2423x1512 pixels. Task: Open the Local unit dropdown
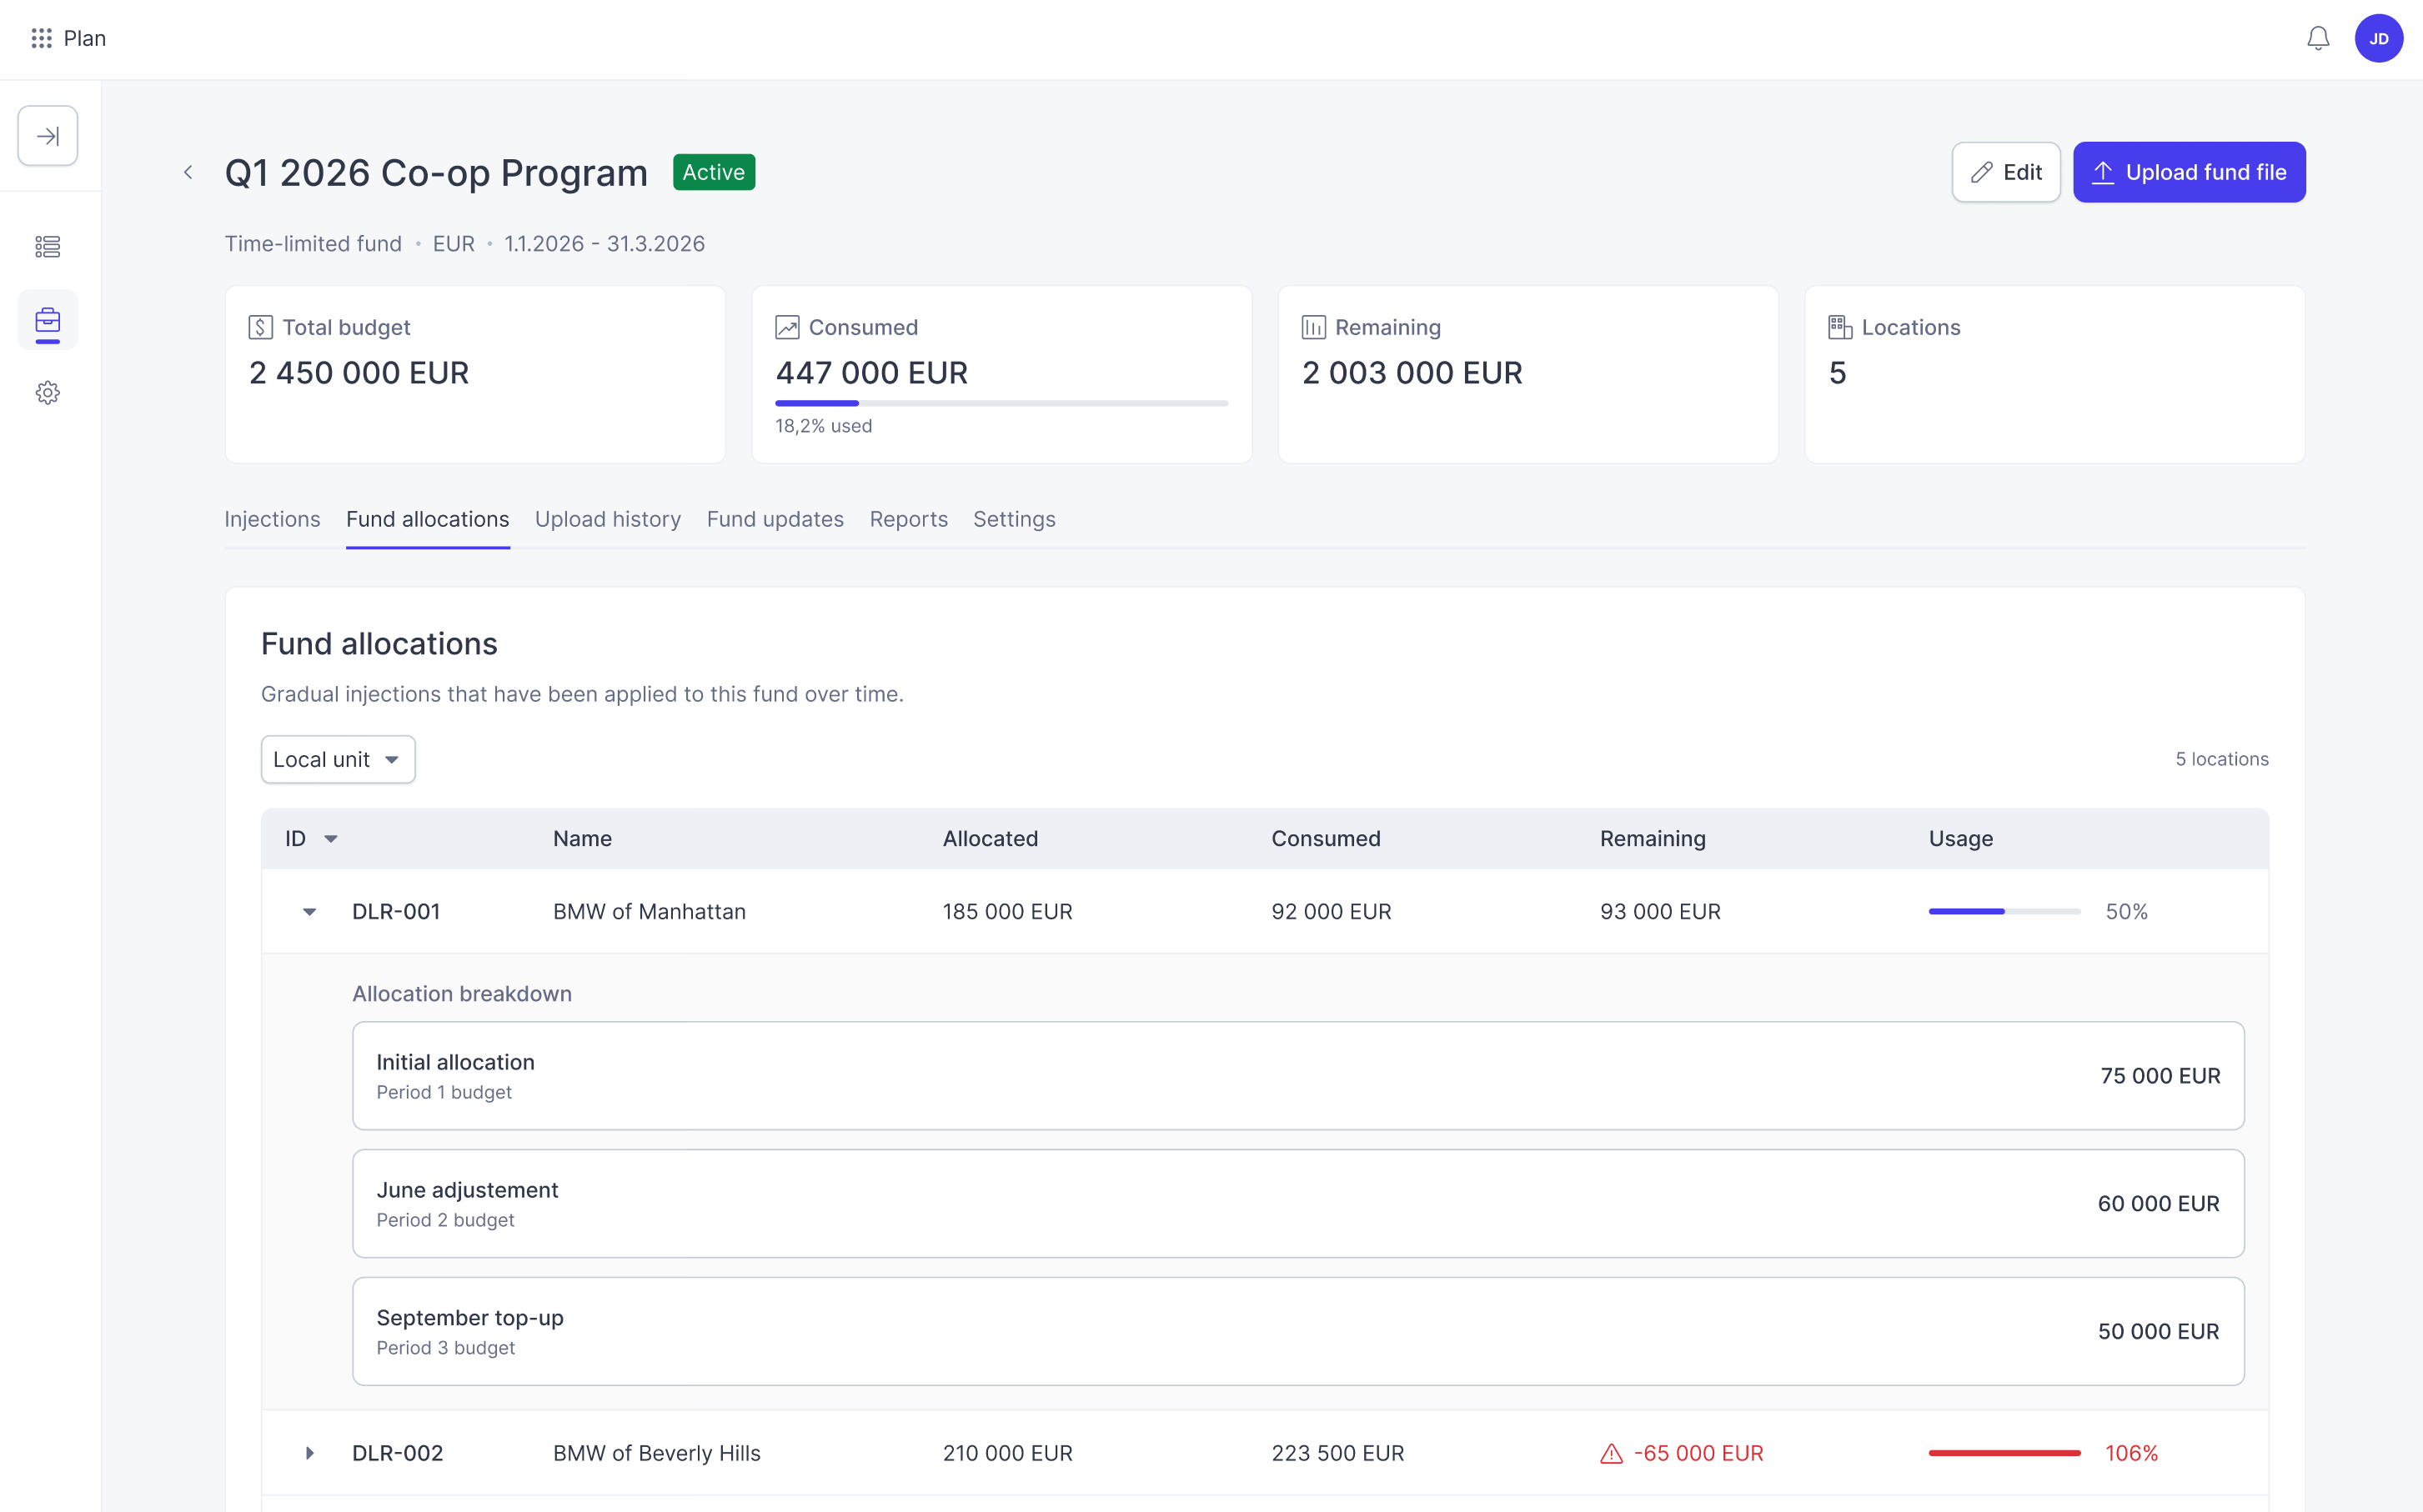[338, 759]
